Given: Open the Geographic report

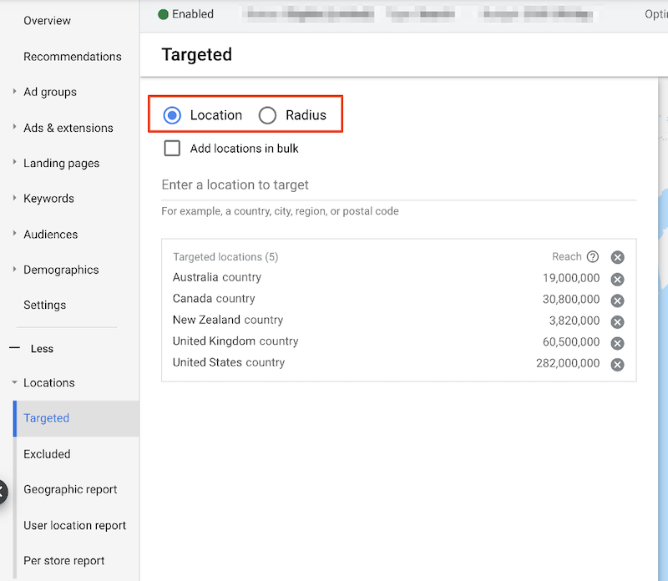Looking at the screenshot, I should click(x=71, y=490).
